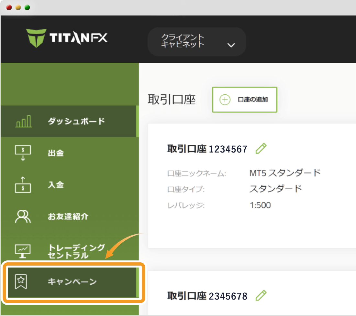Click the withdrawal icon with down arrow
Screen dimensions: 356x316
pos(23,153)
